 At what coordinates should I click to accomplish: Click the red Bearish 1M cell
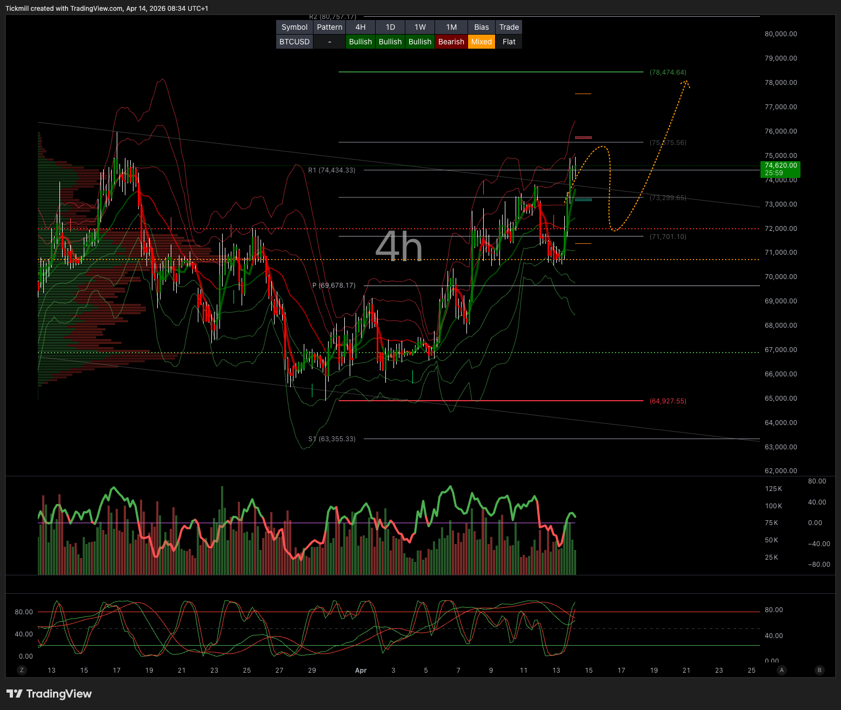(451, 42)
